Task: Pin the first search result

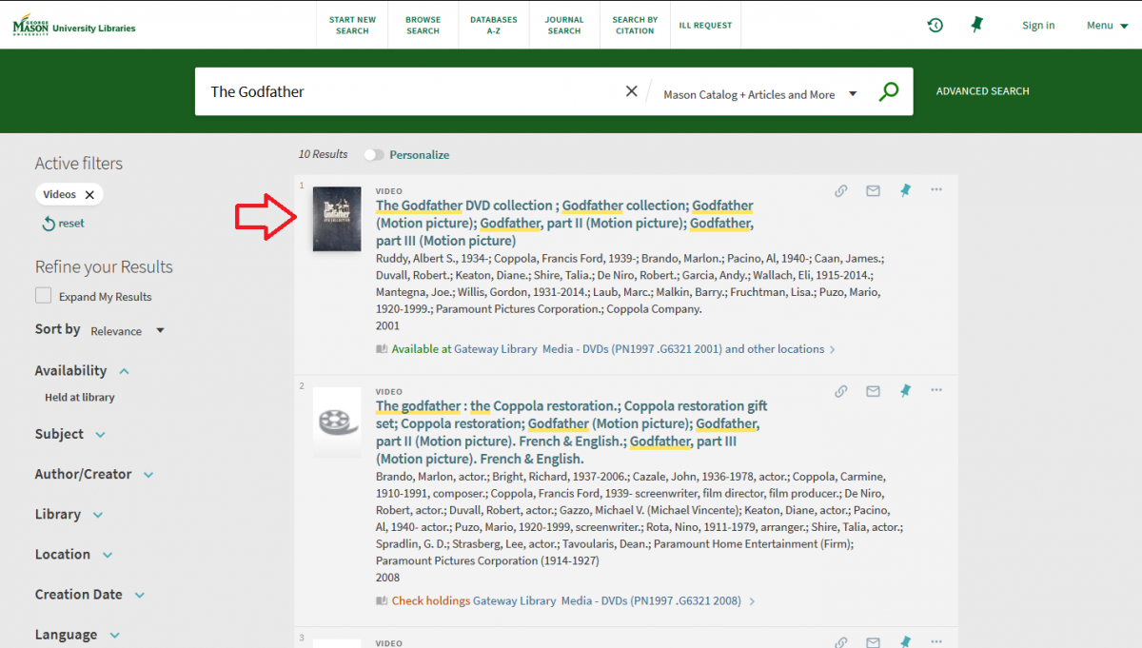Action: [904, 190]
